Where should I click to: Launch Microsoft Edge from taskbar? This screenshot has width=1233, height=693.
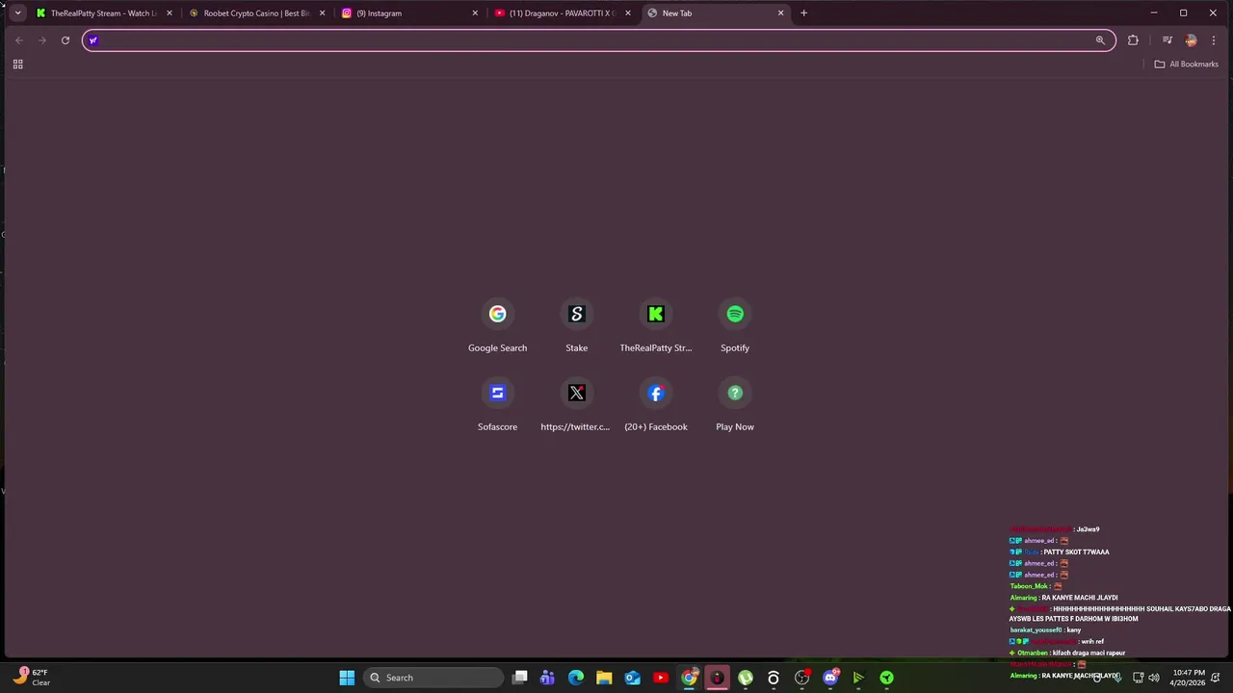(x=576, y=678)
